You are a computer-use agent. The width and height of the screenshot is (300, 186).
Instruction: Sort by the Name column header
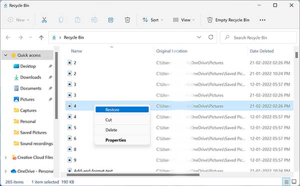76,51
